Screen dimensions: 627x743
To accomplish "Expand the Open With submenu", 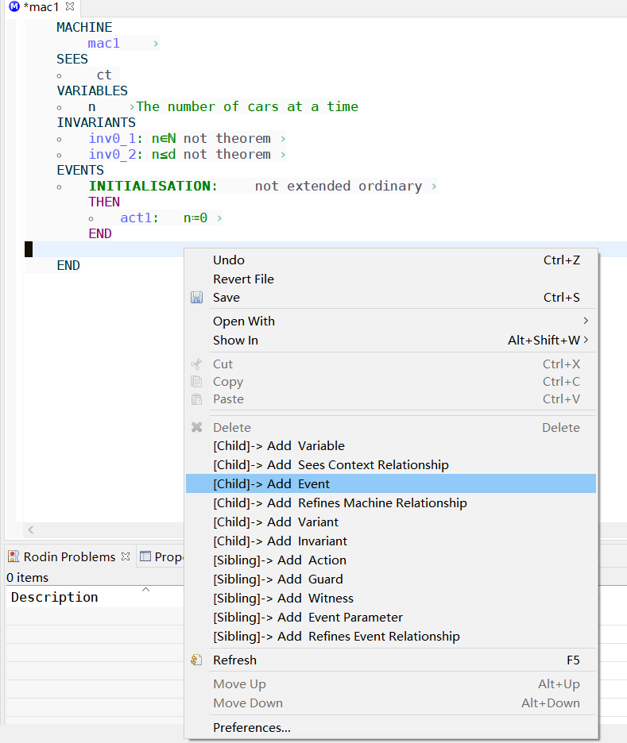I will pyautogui.click(x=391, y=321).
